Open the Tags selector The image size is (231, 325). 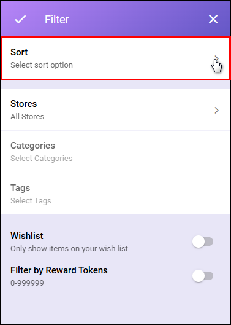click(116, 194)
